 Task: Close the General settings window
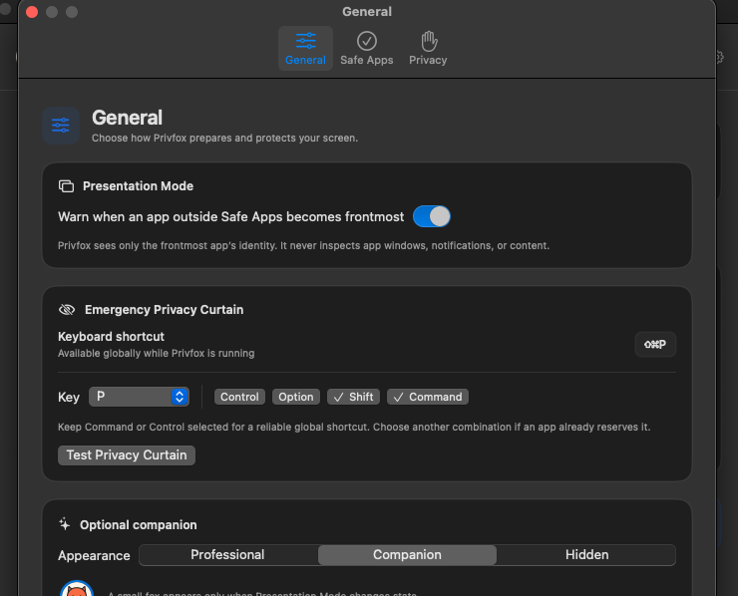32,12
